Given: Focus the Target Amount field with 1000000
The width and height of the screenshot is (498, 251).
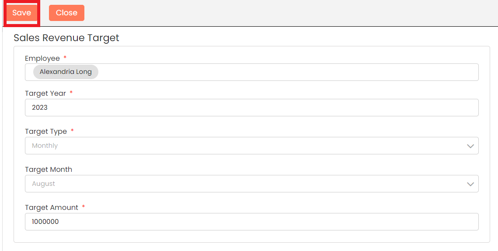Looking at the screenshot, I should pyautogui.click(x=251, y=222).
